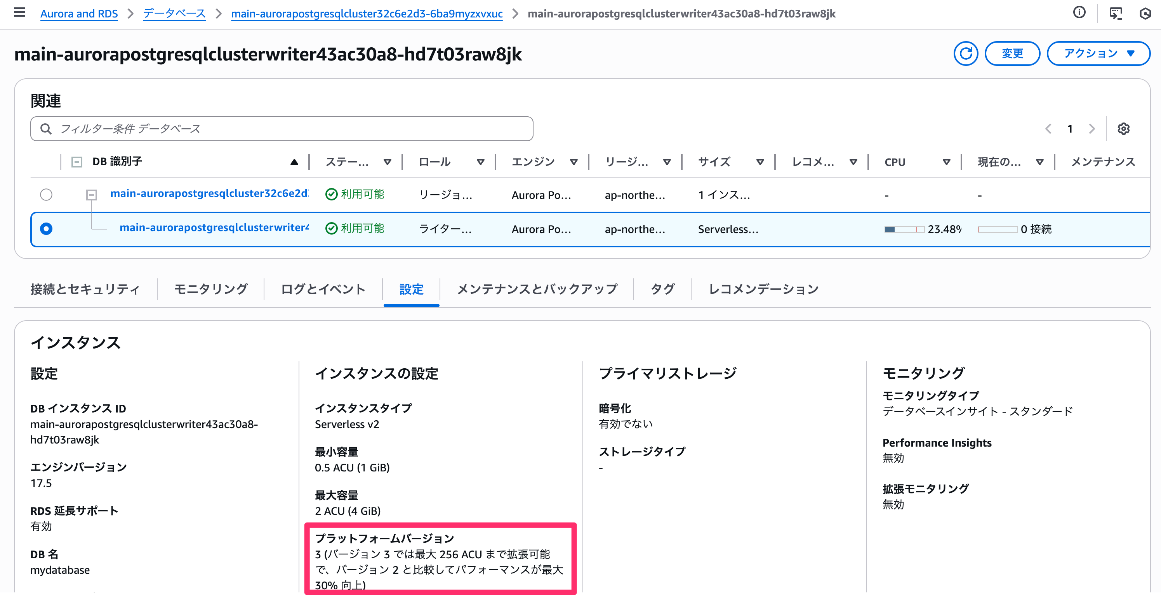Open the feedback screen icon in header

click(x=1116, y=13)
